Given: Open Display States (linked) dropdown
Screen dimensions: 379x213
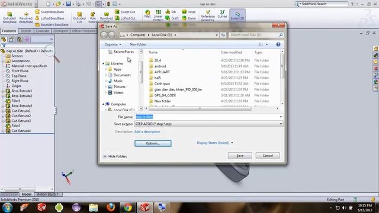Looking at the screenshot, I should coord(215,143).
